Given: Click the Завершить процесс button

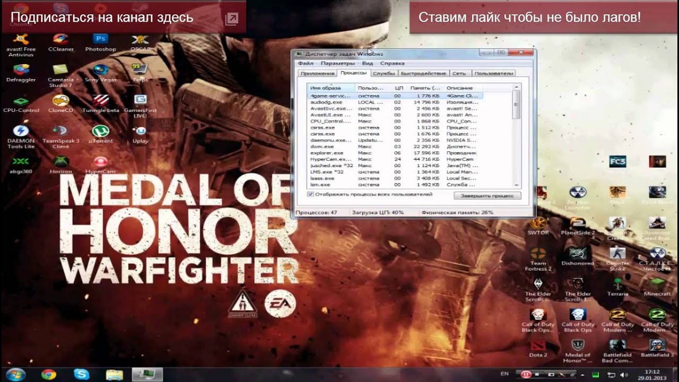Looking at the screenshot, I should [x=488, y=195].
